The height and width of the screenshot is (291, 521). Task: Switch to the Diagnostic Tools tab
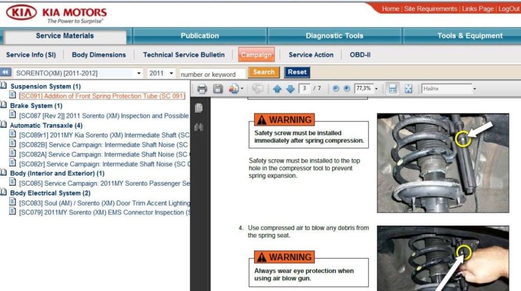pyautogui.click(x=334, y=36)
